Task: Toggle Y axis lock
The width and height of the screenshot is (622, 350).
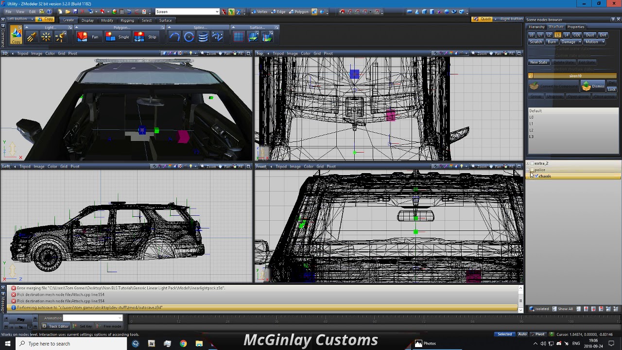Action: point(231,12)
